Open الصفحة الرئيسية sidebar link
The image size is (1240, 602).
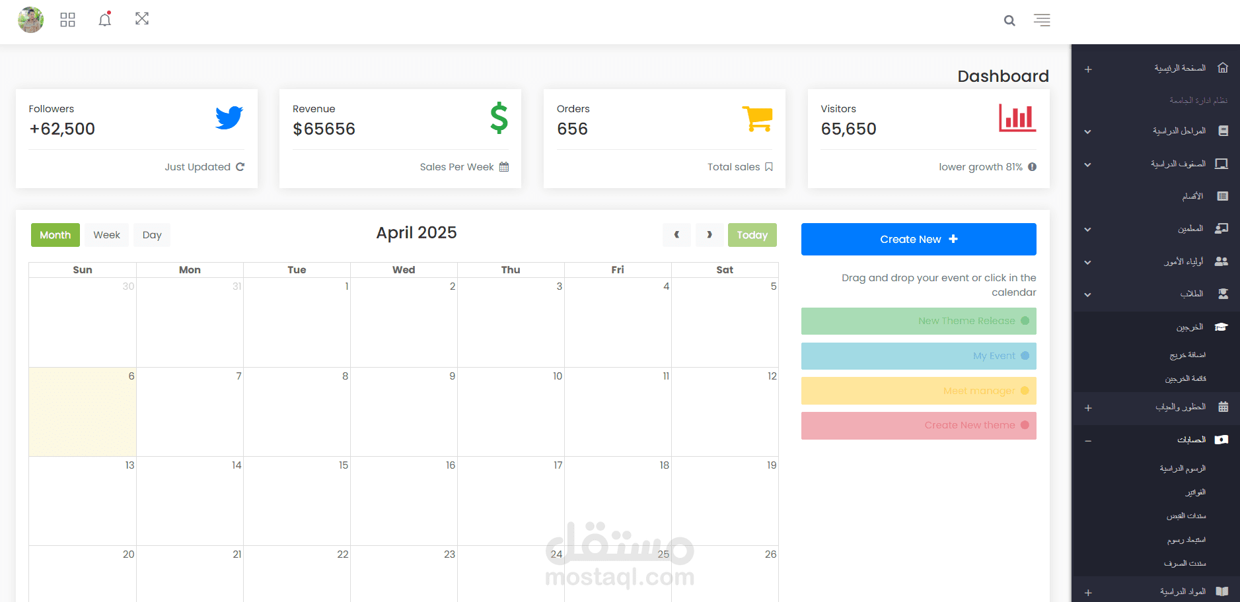[x=1180, y=68]
